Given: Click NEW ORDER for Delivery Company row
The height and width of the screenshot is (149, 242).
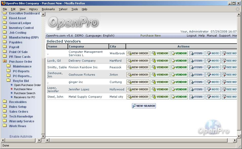Looking at the screenshot, I should [138, 61].
